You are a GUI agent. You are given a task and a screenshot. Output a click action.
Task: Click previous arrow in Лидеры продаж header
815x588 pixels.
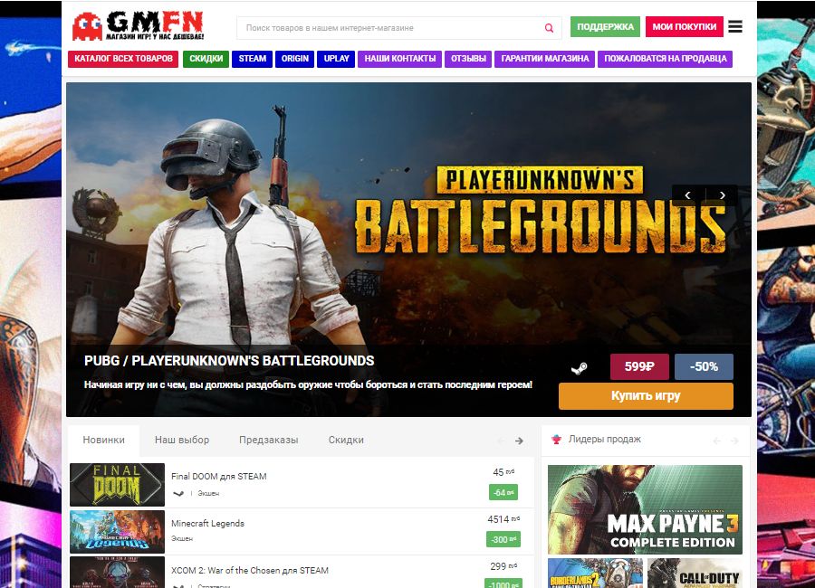pyautogui.click(x=717, y=441)
